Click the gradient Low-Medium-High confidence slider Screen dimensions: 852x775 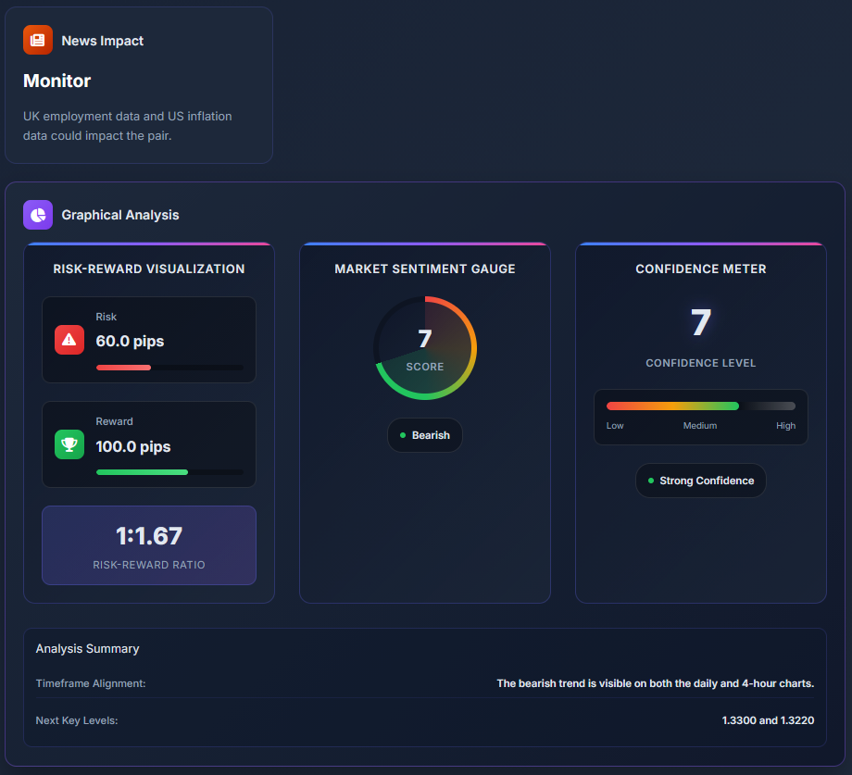click(x=700, y=405)
